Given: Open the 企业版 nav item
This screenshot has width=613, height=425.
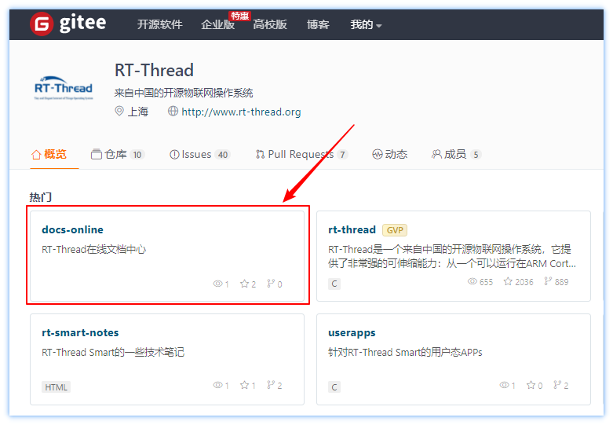Looking at the screenshot, I should [217, 24].
